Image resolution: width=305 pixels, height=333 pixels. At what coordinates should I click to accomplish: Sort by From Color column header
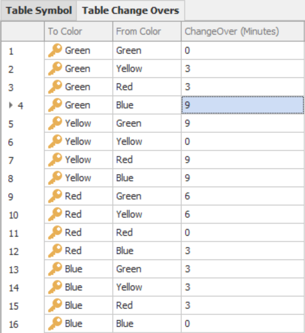coord(147,31)
